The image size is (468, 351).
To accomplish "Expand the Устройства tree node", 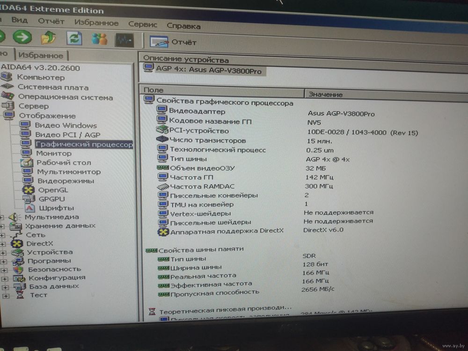I will tap(3, 253).
